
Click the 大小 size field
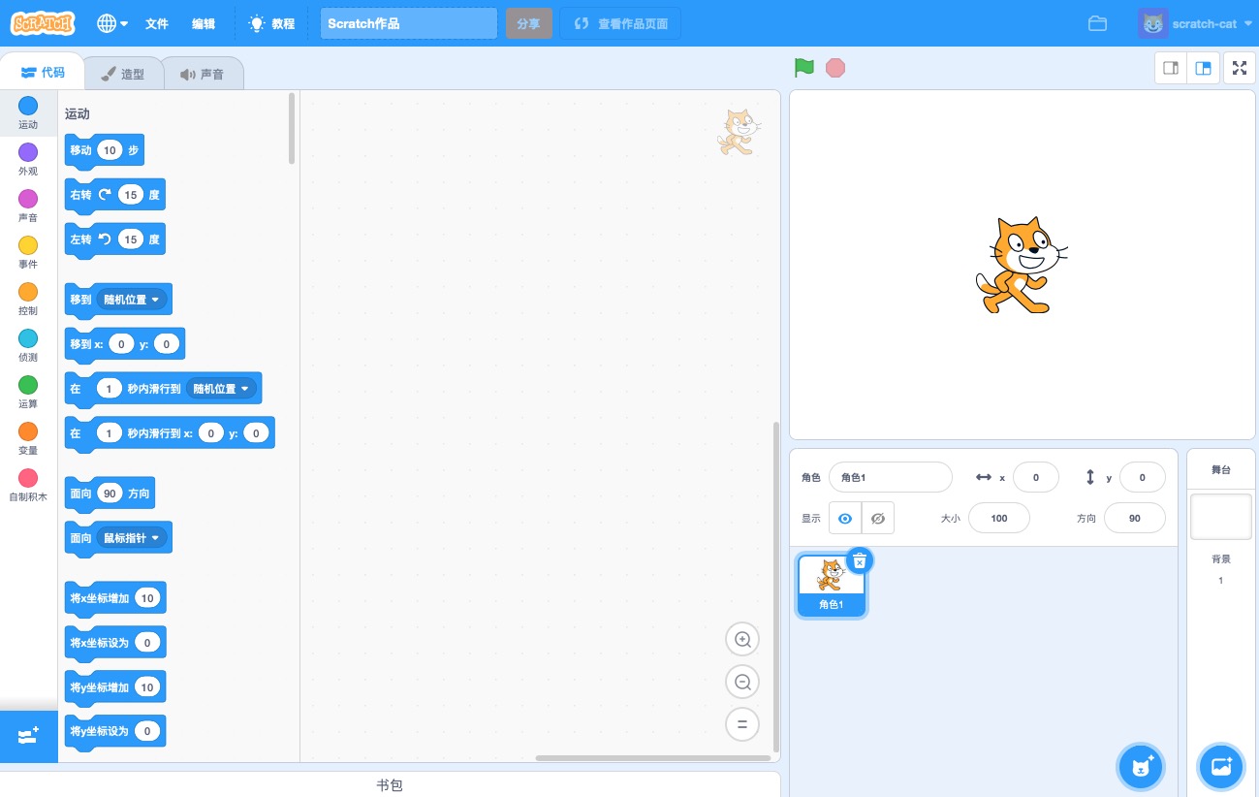pyautogui.click(x=999, y=518)
